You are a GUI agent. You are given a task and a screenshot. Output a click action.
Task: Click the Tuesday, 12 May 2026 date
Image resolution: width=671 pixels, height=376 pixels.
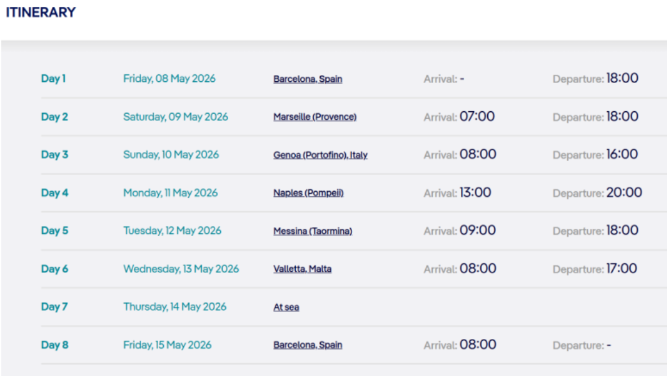(172, 231)
